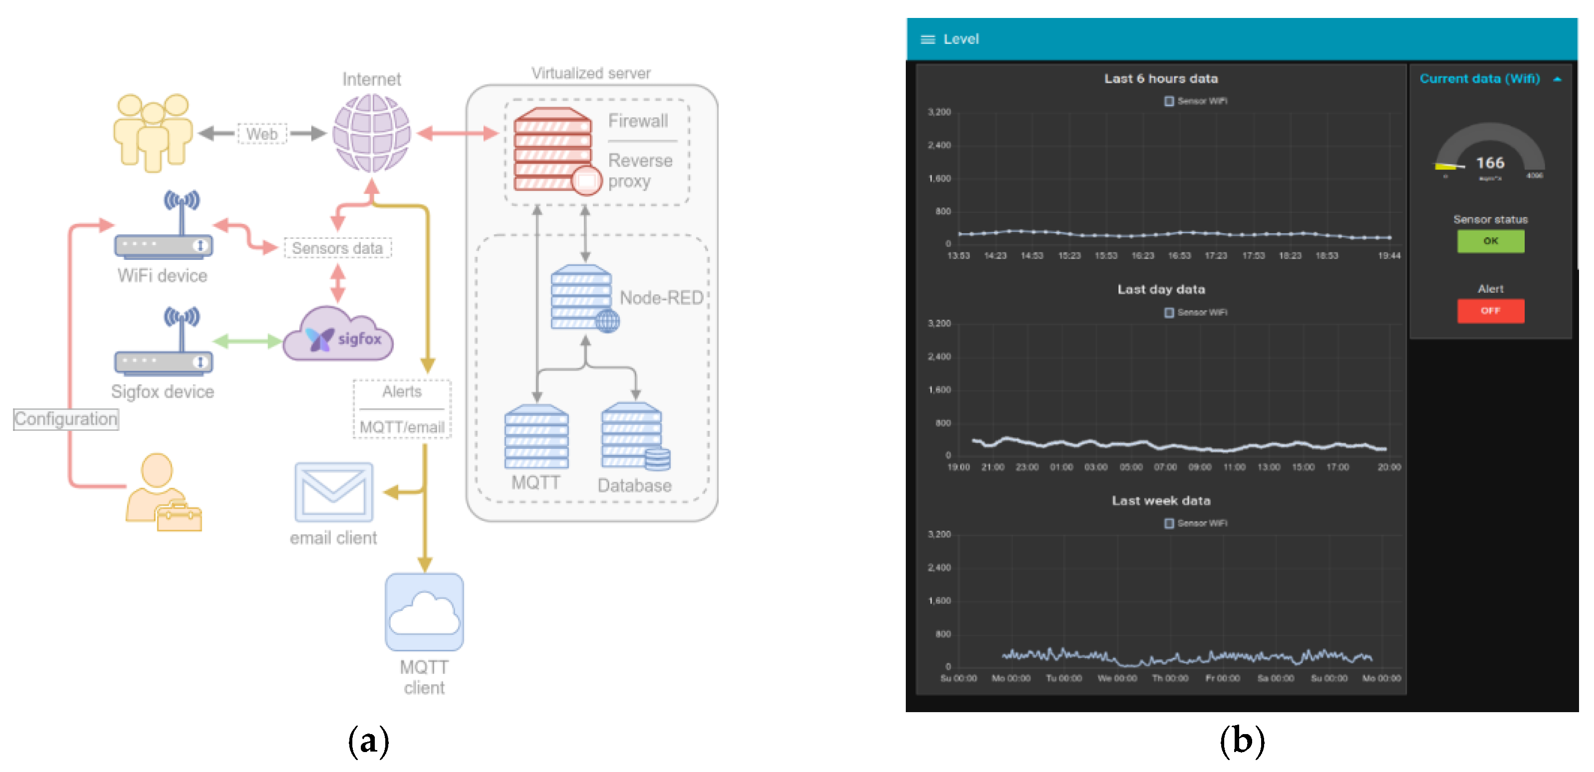Click the green OK sensor status button
Screen dimensions: 1594x772
(x=1490, y=241)
